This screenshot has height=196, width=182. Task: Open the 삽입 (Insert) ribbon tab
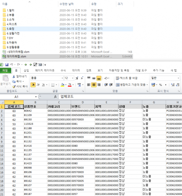[x=26, y=70]
